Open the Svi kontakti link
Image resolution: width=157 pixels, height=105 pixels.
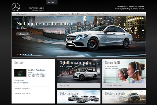coord(19,80)
